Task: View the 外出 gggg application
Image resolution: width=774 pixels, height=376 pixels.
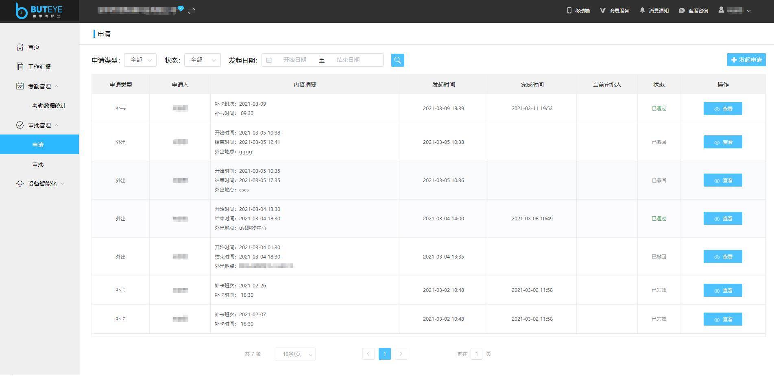Action: click(x=723, y=142)
